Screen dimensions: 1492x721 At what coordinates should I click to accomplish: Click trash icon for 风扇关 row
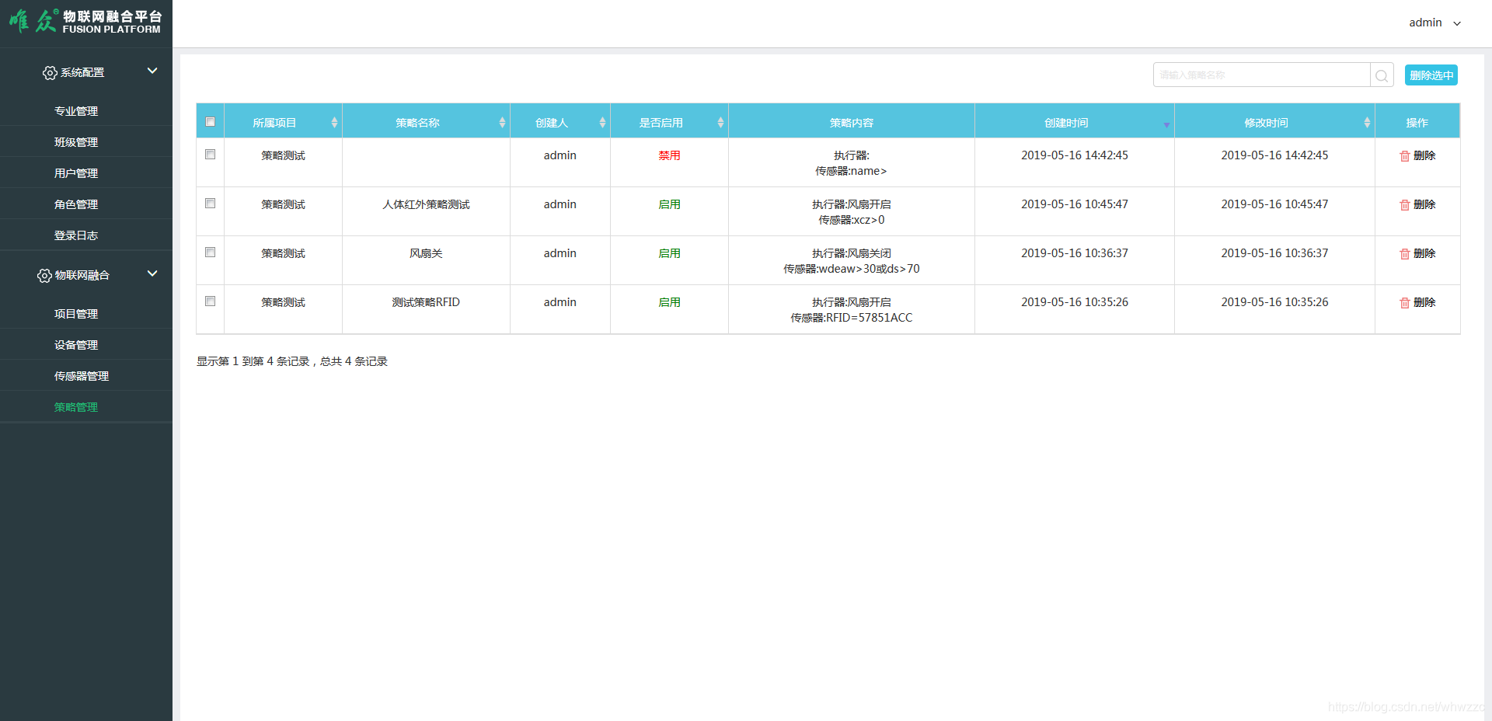(x=1404, y=254)
